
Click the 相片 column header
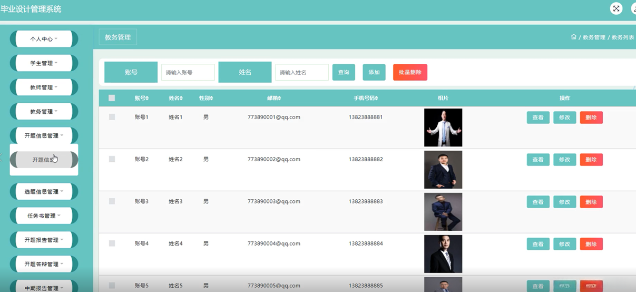point(443,98)
